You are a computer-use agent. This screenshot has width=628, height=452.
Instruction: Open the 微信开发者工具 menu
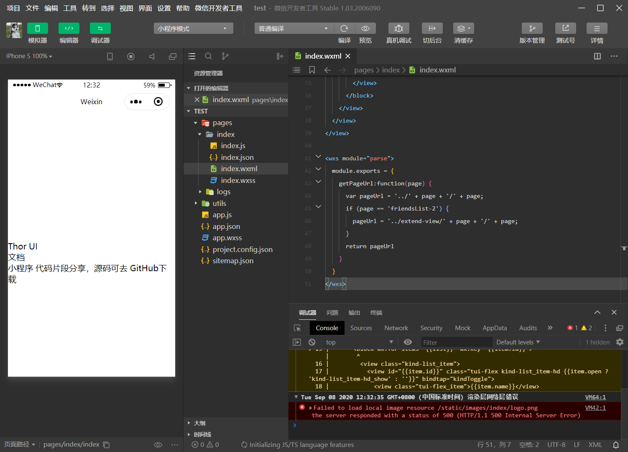[x=219, y=8]
